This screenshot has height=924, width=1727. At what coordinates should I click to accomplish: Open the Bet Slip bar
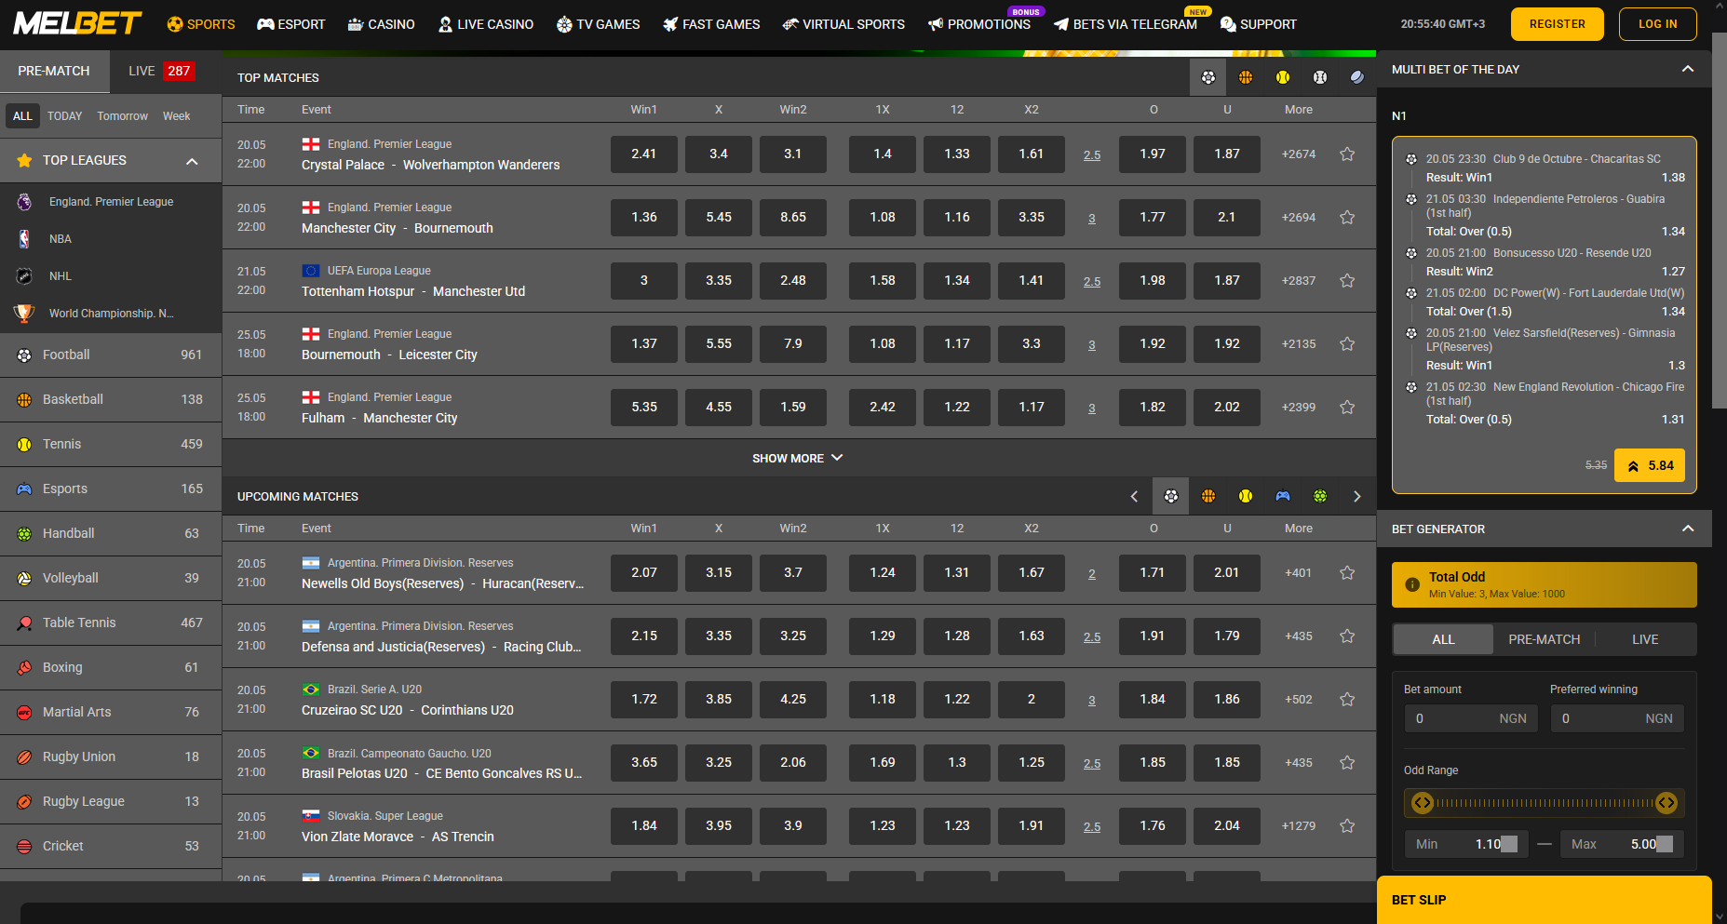(1544, 900)
